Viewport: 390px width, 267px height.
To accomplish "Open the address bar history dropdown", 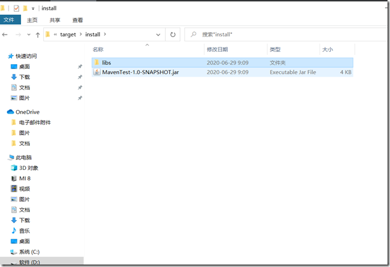I will click(x=158, y=35).
